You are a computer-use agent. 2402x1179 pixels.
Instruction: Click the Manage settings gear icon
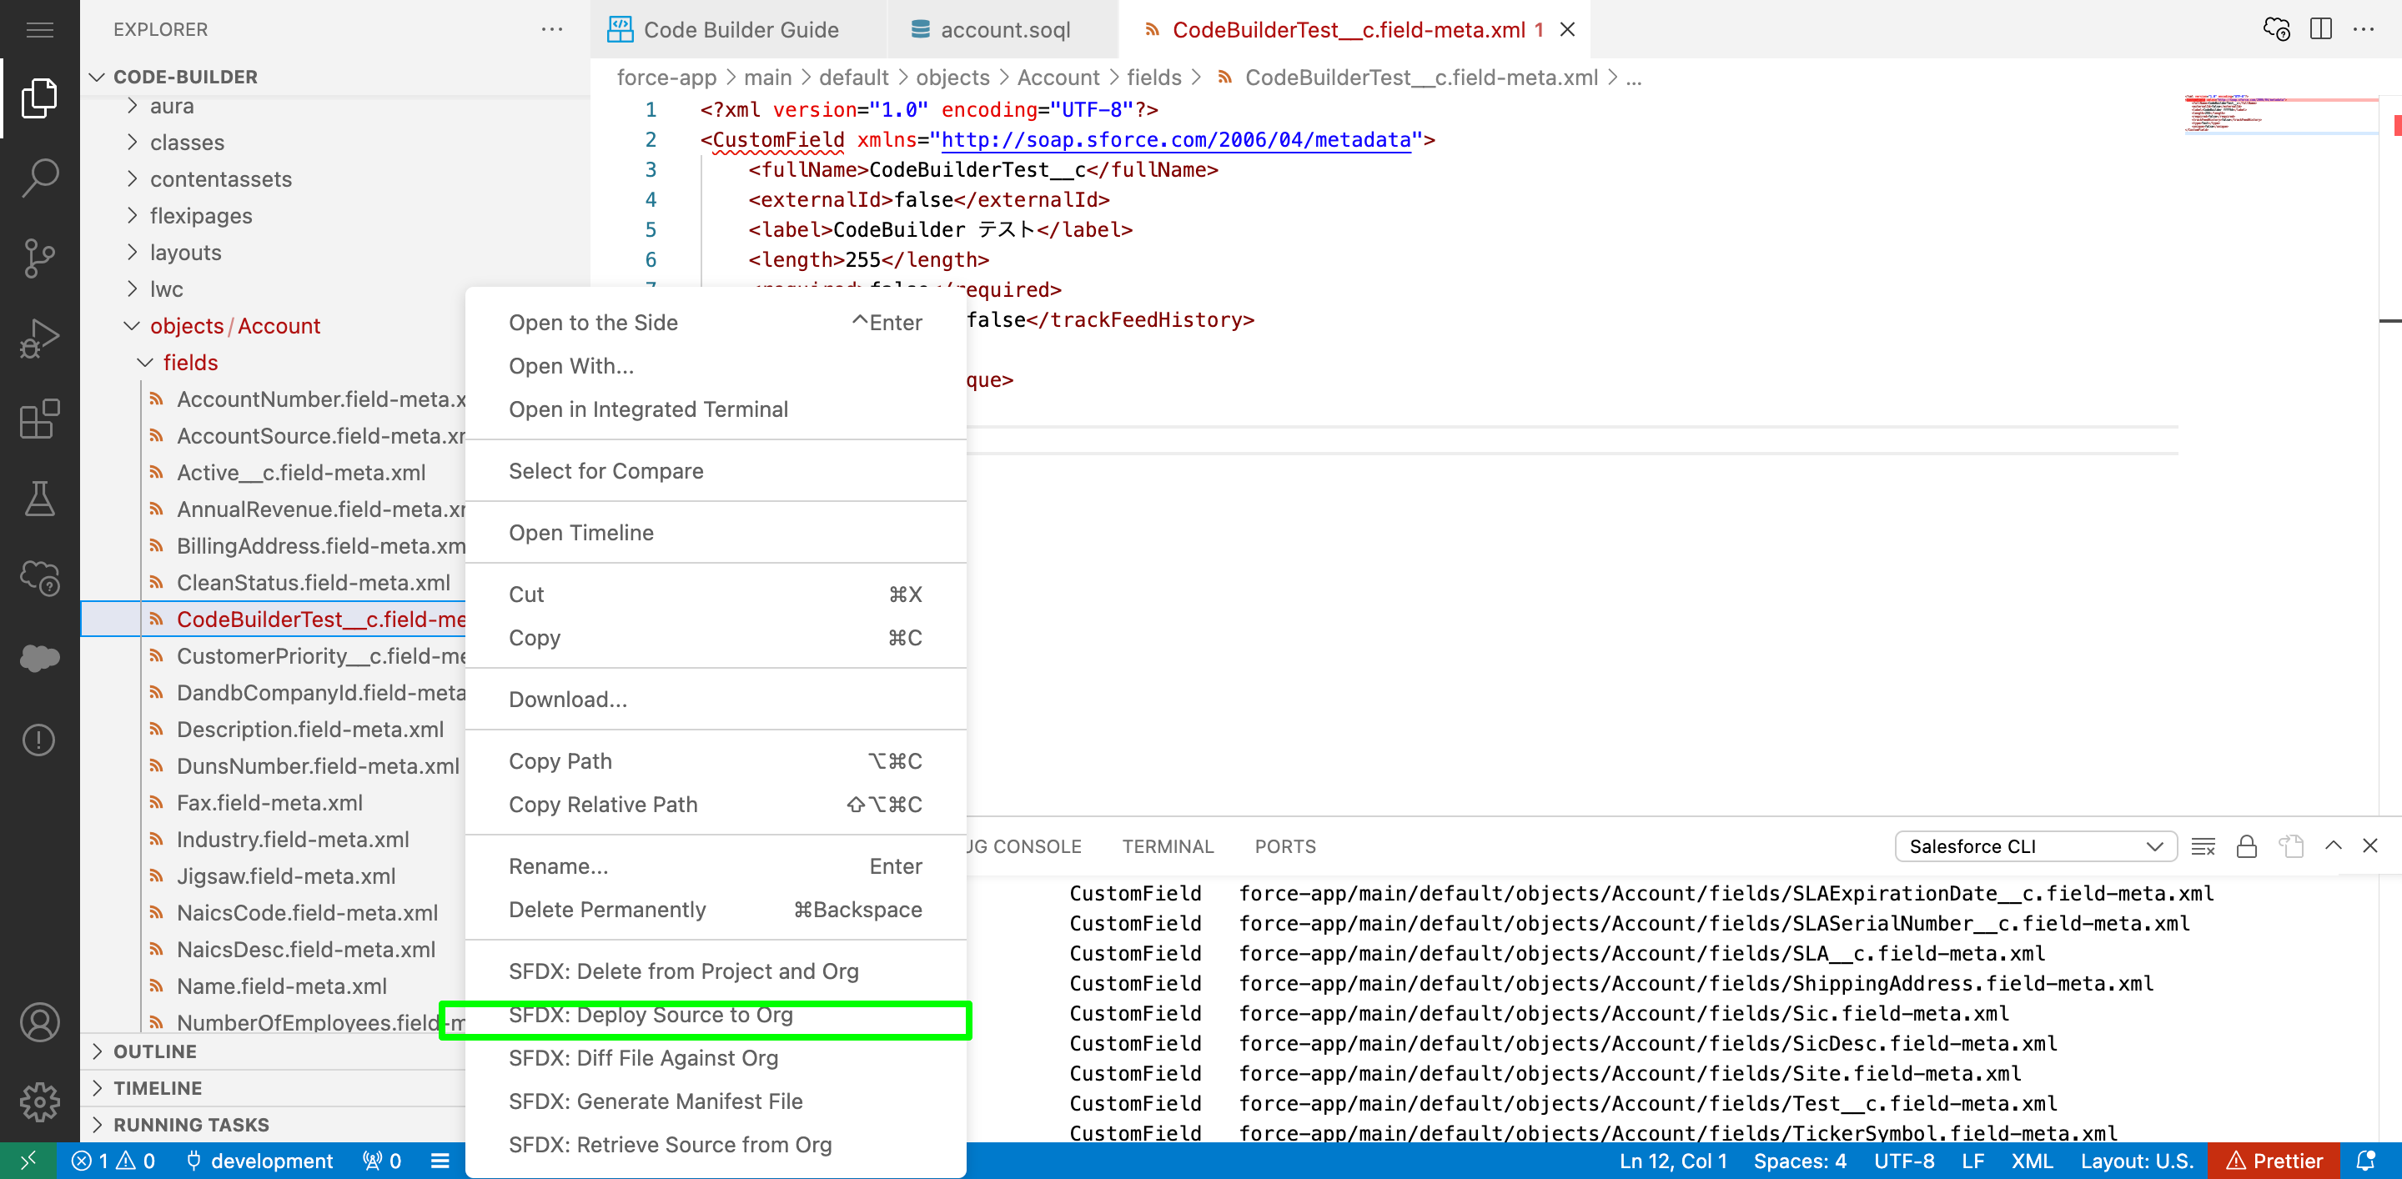coord(40,1101)
